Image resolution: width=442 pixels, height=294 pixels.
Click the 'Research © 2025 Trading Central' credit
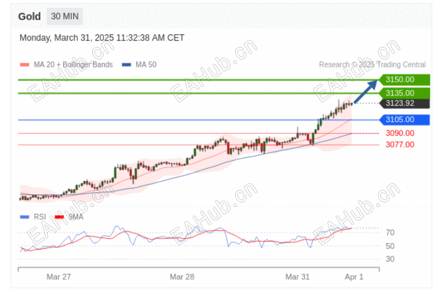coord(372,65)
